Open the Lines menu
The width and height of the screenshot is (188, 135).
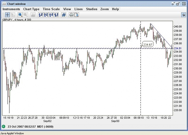pos(79,9)
